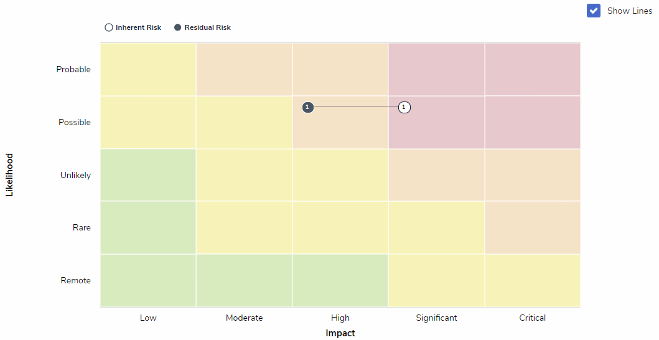Click the Inherent Risk legend label
This screenshot has height=340, width=659.
pos(138,27)
